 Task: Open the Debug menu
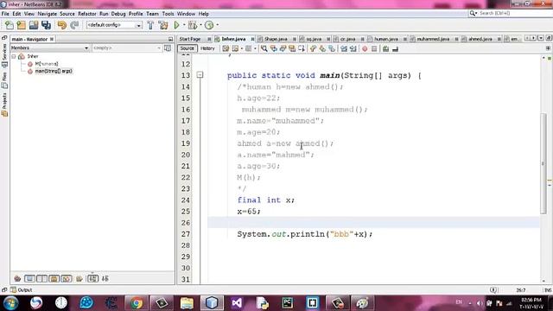118,14
